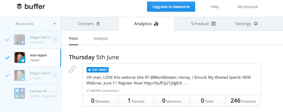Select the Posts sub-tab

tap(73, 38)
